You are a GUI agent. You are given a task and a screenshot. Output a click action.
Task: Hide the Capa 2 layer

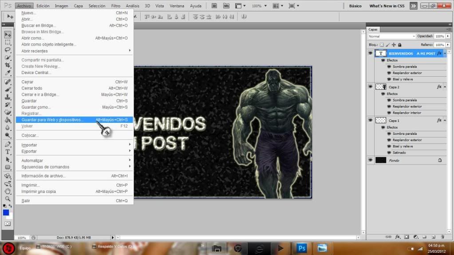click(x=370, y=87)
